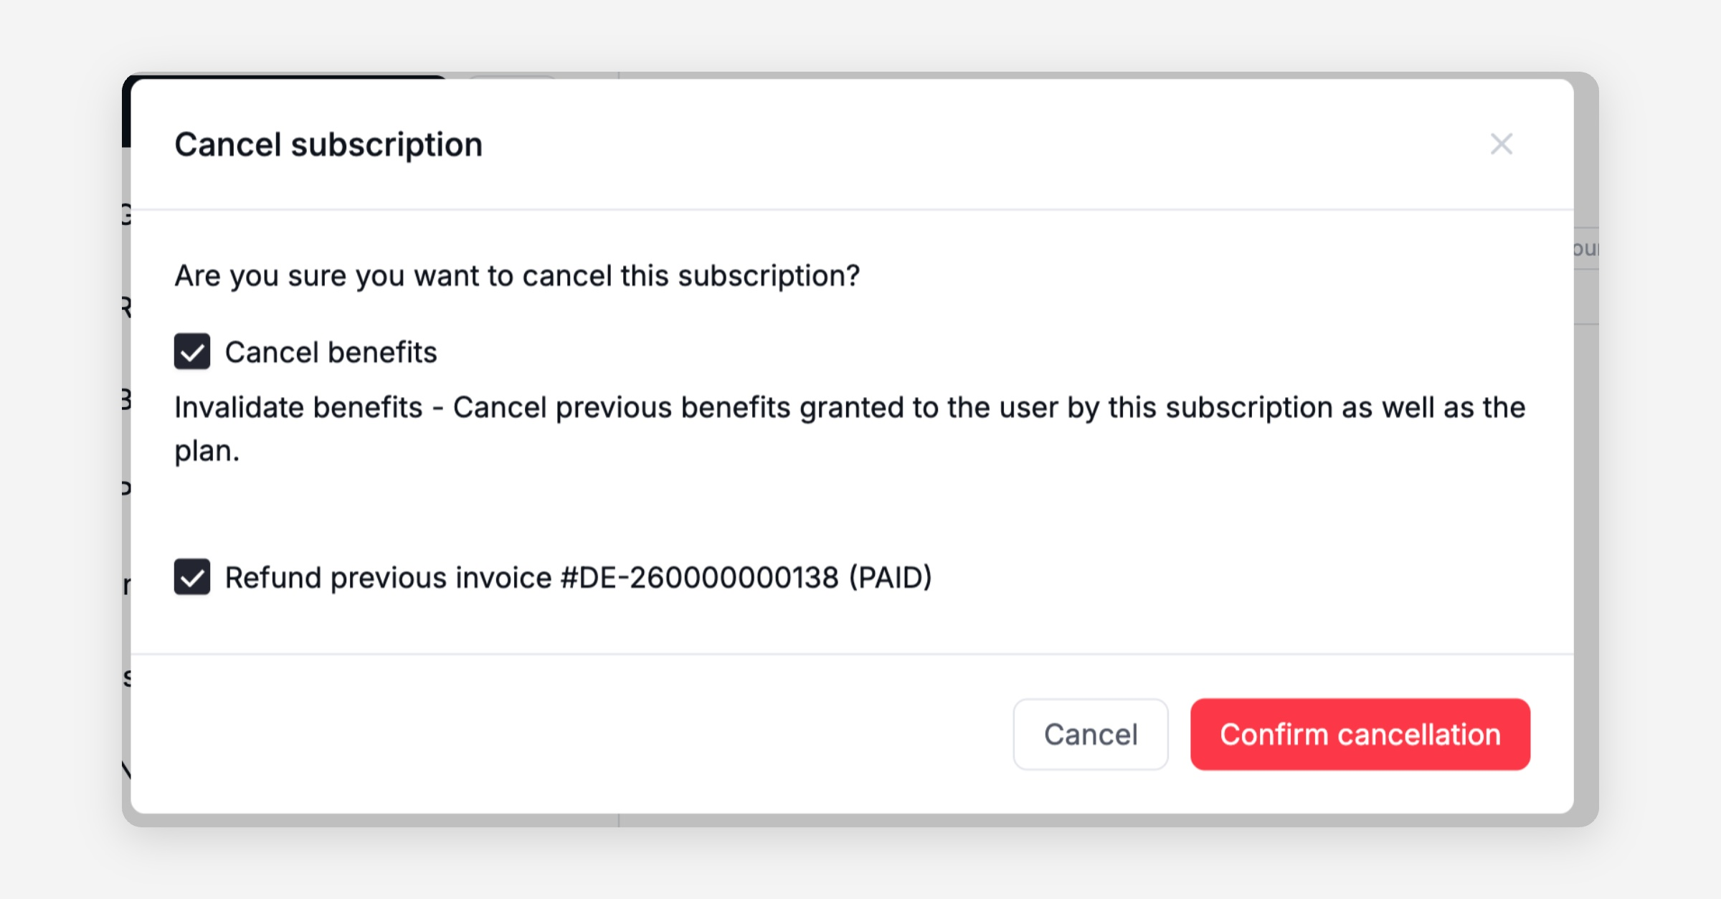Click the checkmark icon beside Refund invoice

point(192,579)
